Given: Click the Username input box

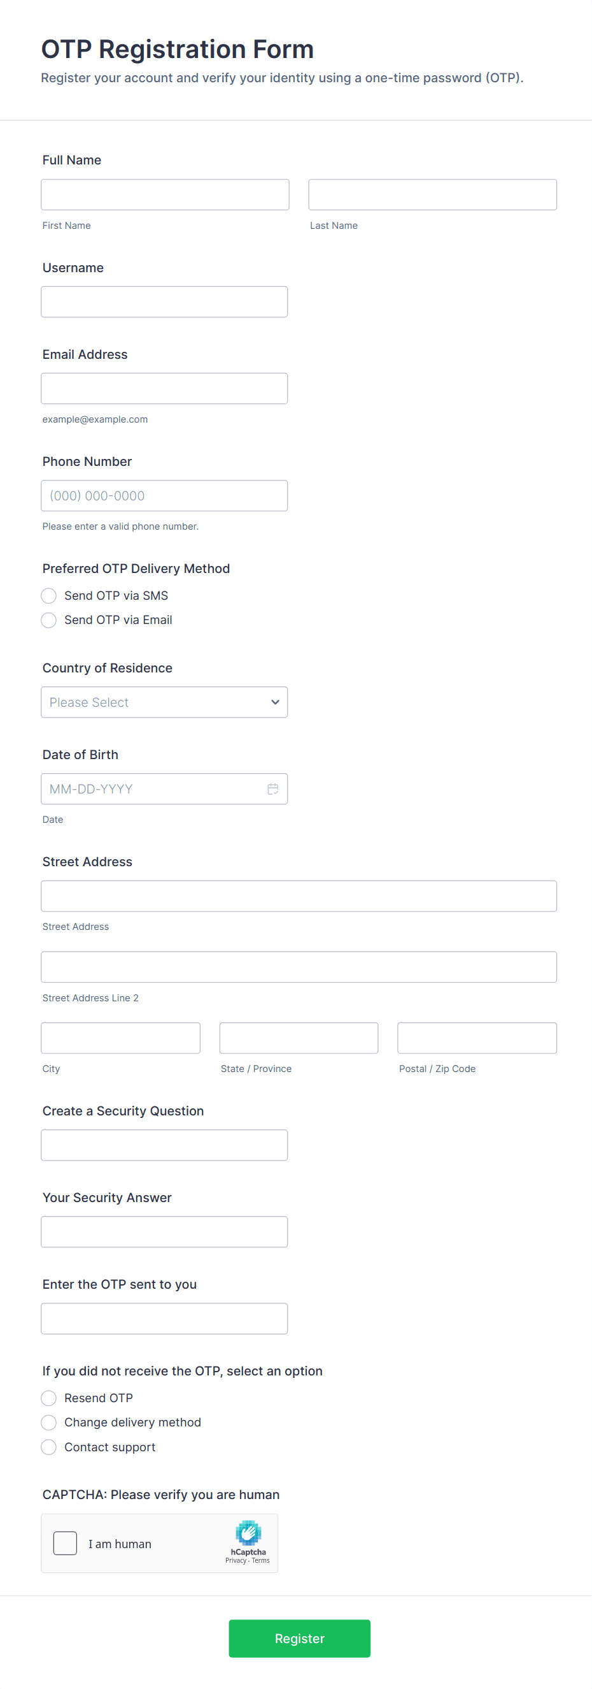Looking at the screenshot, I should click(x=164, y=301).
